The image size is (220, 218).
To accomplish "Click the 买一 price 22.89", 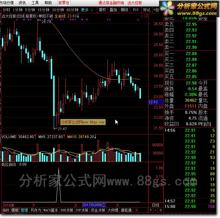I will pyautogui.click(x=191, y=54).
